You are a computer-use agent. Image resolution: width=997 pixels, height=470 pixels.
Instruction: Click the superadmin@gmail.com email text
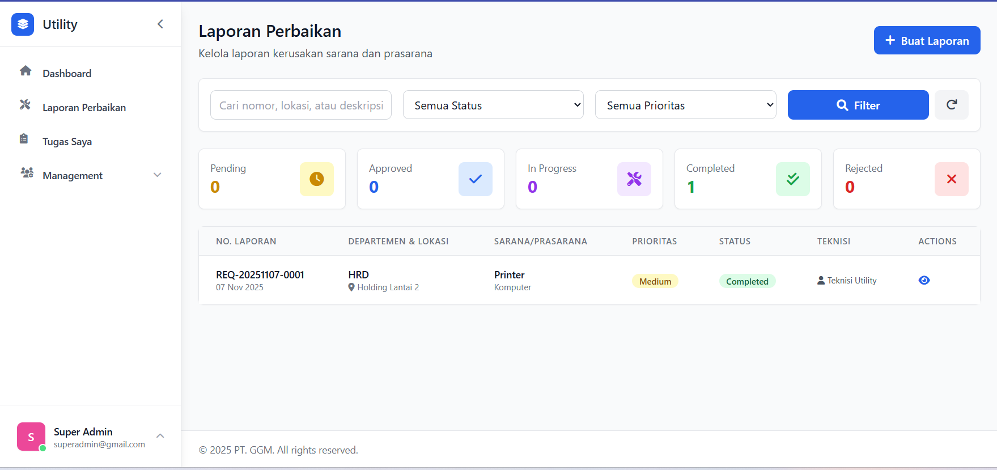tap(99, 444)
